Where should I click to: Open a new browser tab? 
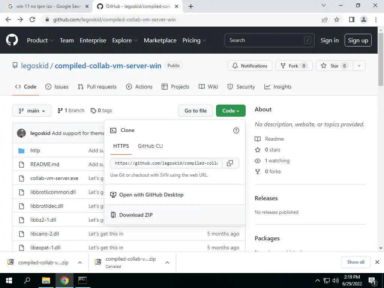pyautogui.click(x=191, y=7)
